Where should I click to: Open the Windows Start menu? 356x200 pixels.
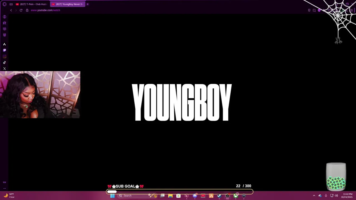coord(112,196)
